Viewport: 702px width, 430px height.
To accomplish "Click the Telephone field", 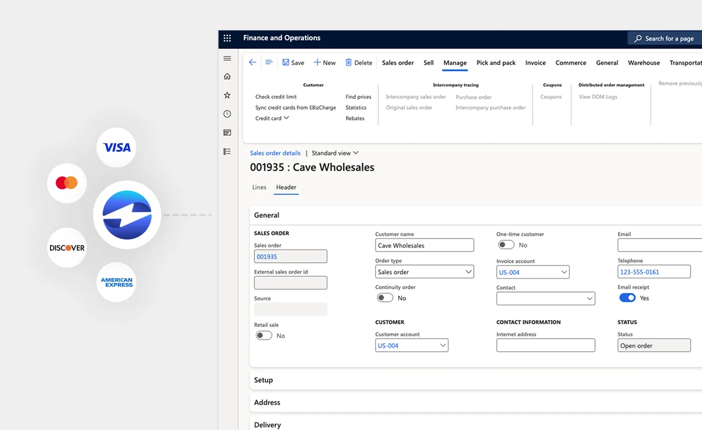I will pyautogui.click(x=654, y=272).
